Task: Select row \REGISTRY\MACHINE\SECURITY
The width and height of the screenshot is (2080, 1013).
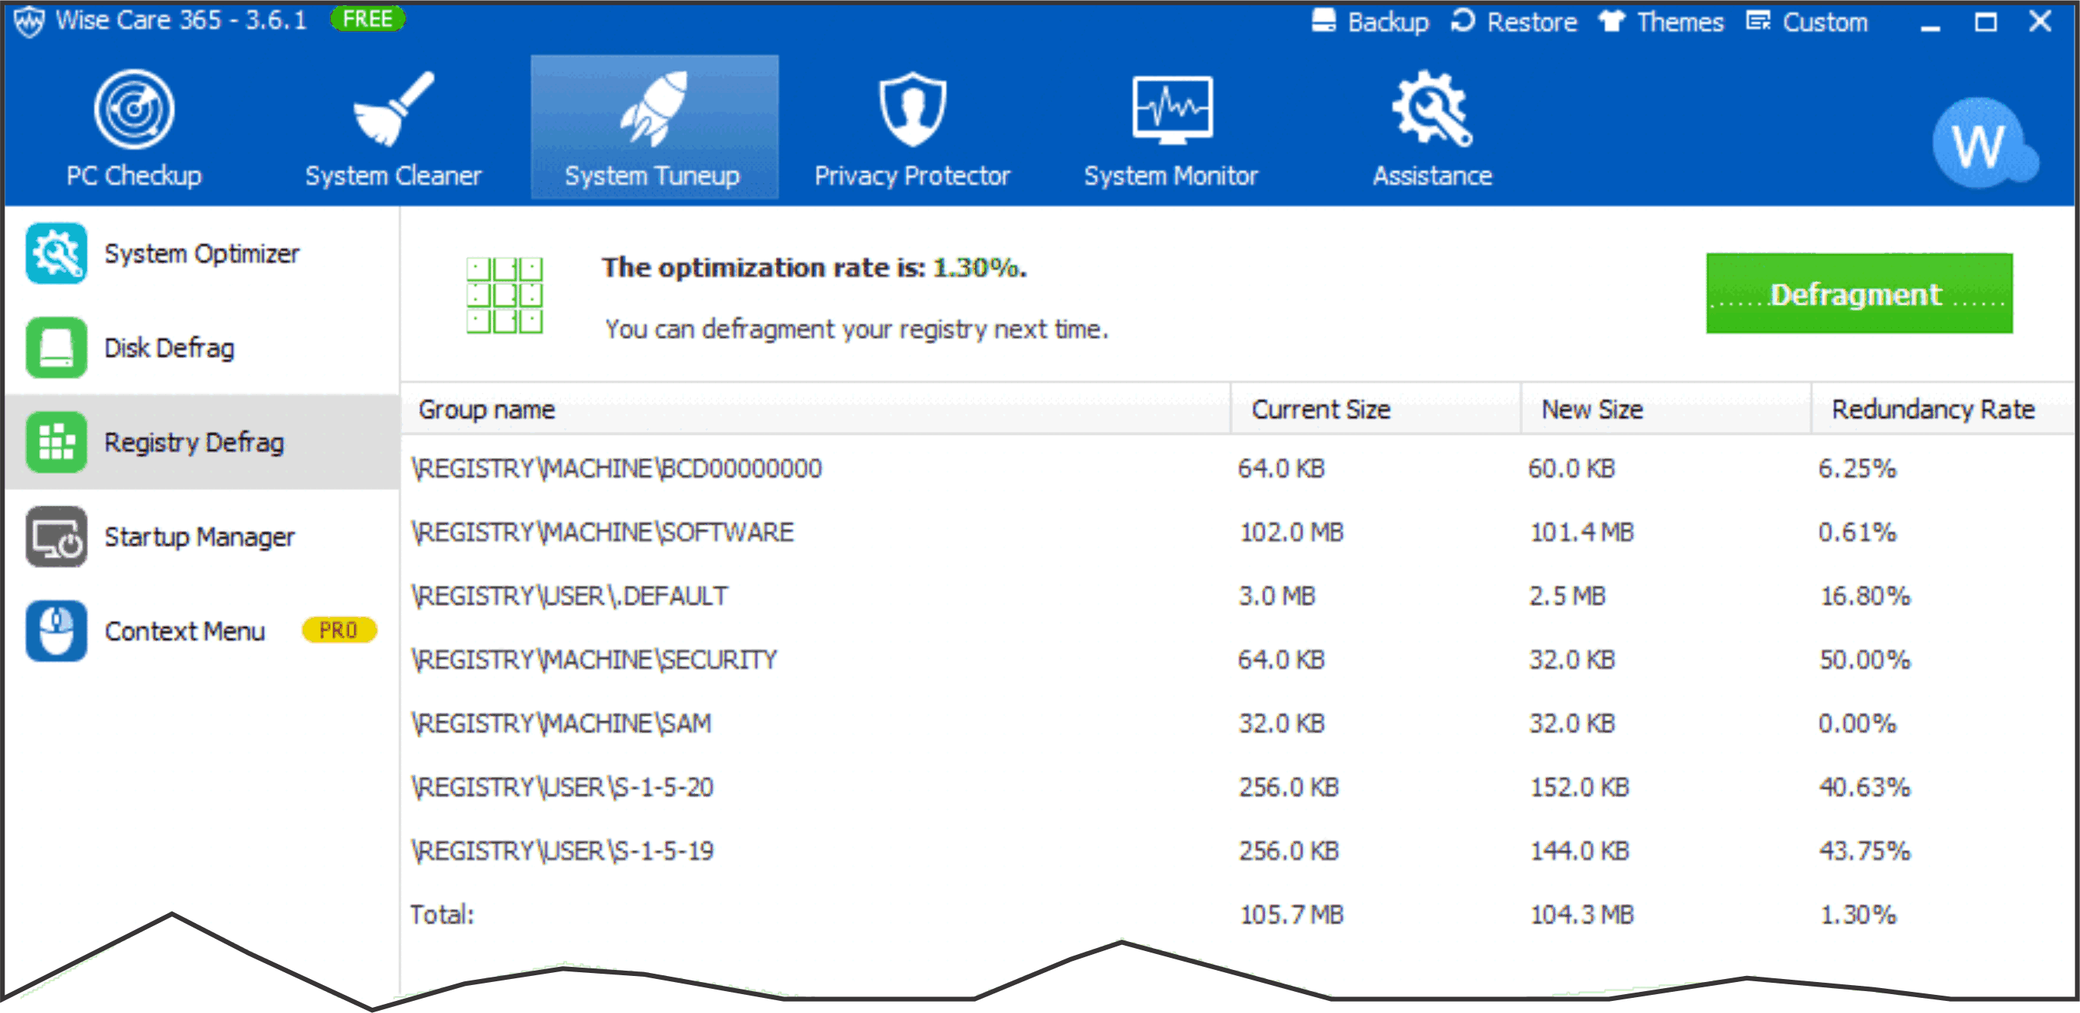Action: [x=1237, y=660]
